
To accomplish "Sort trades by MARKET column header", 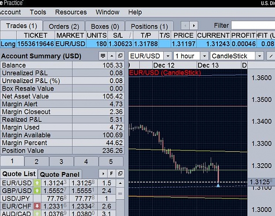I will (70, 36).
